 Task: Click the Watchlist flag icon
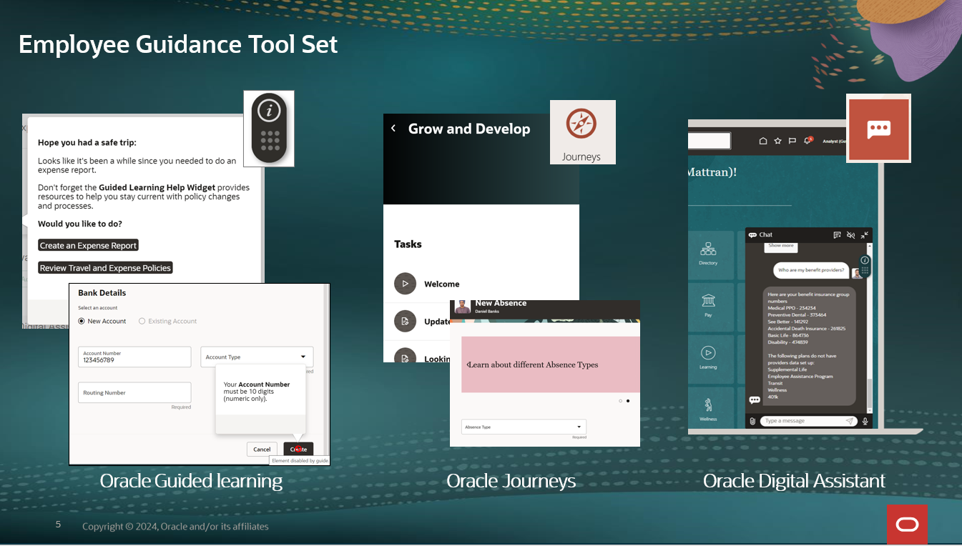pyautogui.click(x=792, y=141)
